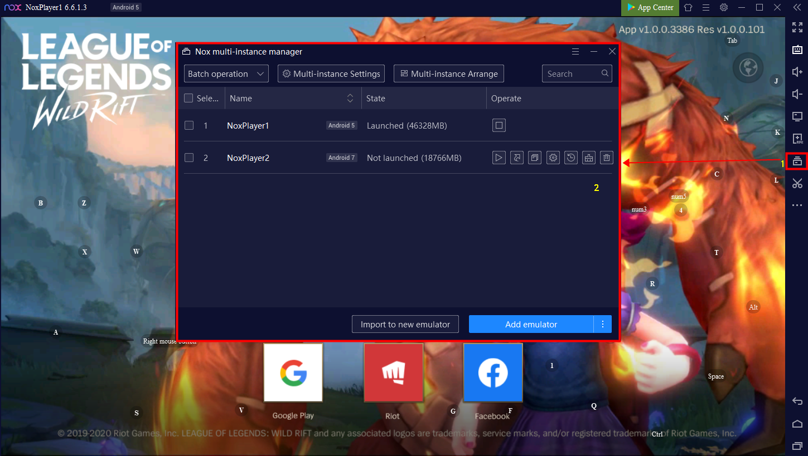Stop the running NoxPlayer1 instance

point(499,125)
